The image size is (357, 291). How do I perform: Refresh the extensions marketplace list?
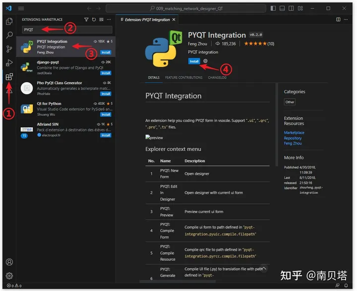tap(94, 19)
